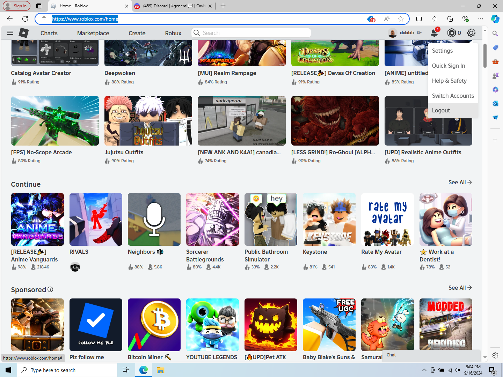Viewport: 503px width, 377px height.
Task: Open Edge Collections
Action: click(x=450, y=19)
